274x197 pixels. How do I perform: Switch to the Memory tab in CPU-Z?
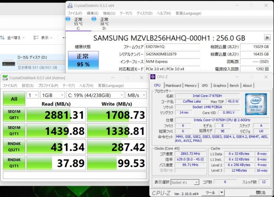coord(191,85)
